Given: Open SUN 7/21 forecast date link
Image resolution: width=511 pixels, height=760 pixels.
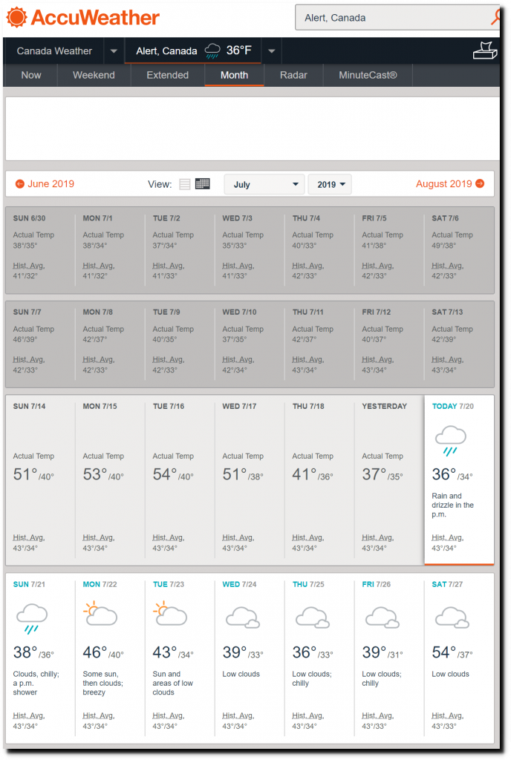Looking at the screenshot, I should [x=29, y=584].
